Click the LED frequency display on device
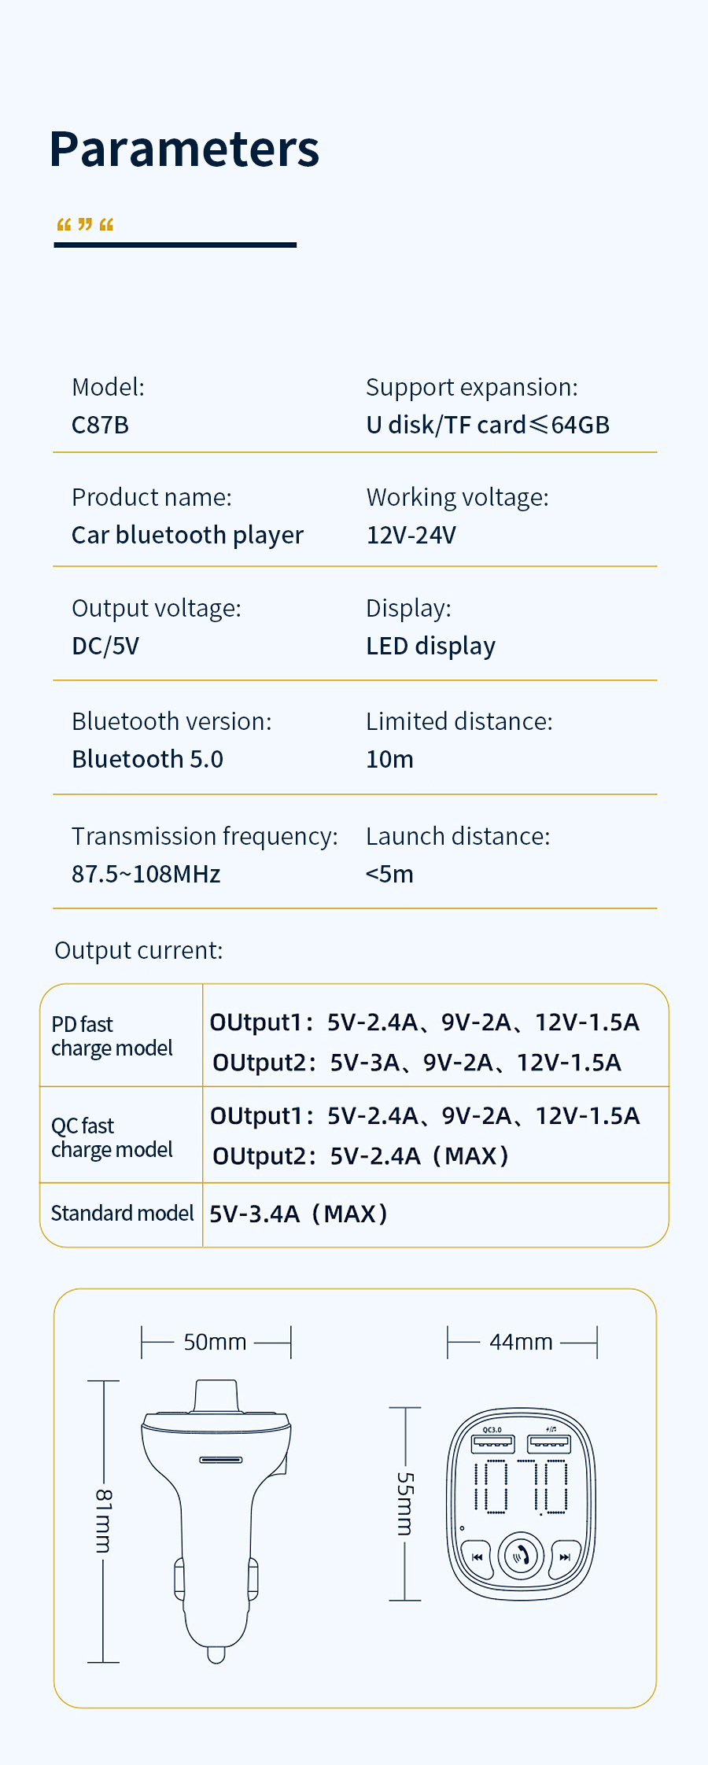Screen dimensions: 708x1765 [521, 1487]
